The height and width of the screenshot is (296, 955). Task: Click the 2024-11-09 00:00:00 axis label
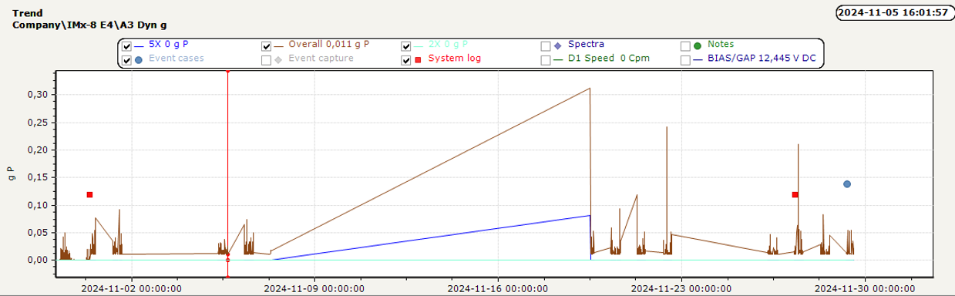[314, 289]
